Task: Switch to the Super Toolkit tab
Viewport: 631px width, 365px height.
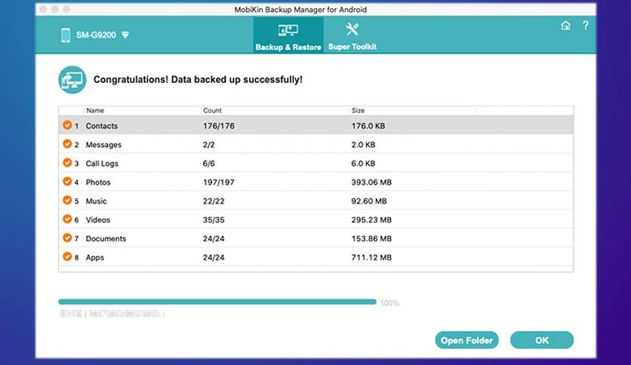Action: click(x=352, y=35)
